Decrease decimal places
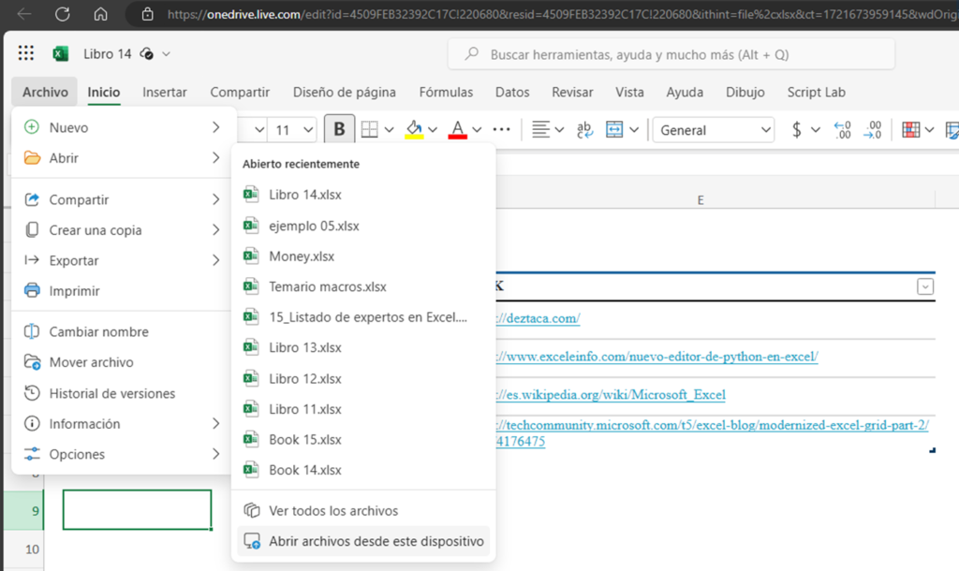 872,129
